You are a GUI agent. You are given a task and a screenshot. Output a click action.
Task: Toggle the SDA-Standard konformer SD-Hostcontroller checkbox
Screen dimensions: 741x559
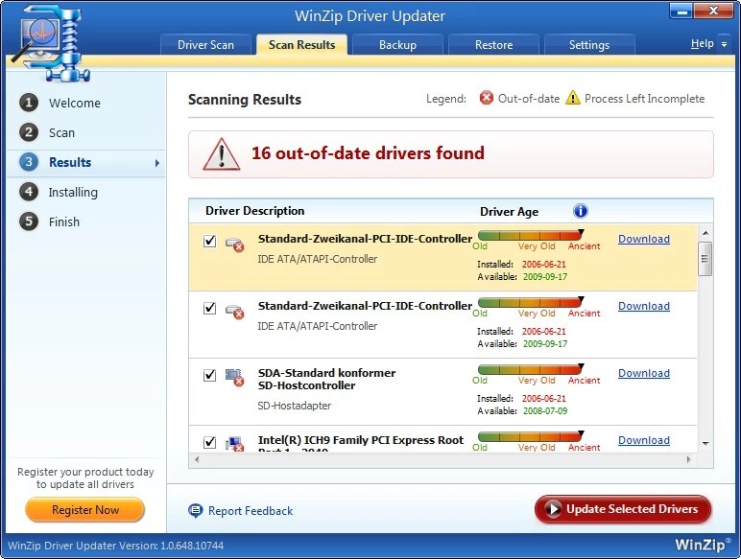(x=210, y=376)
